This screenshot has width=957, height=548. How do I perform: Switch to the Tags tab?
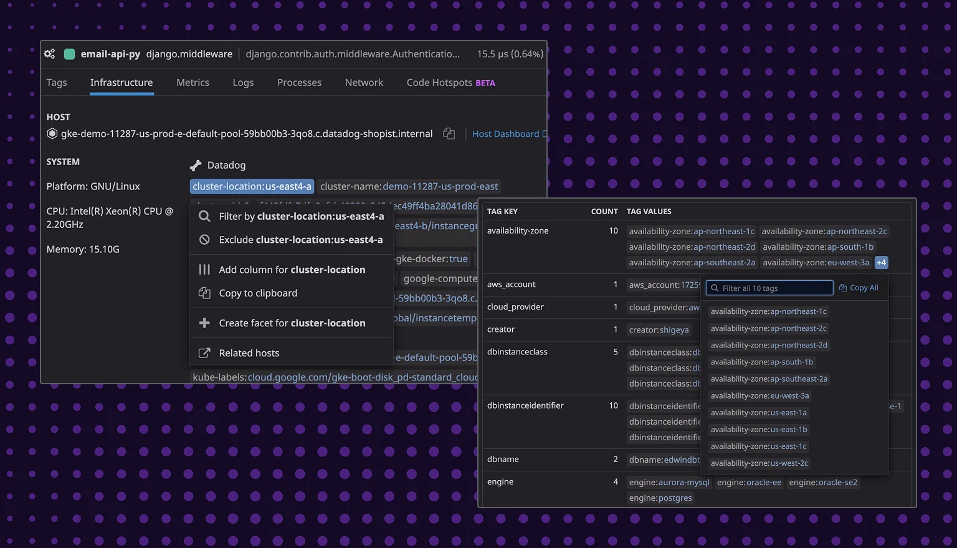(x=57, y=83)
